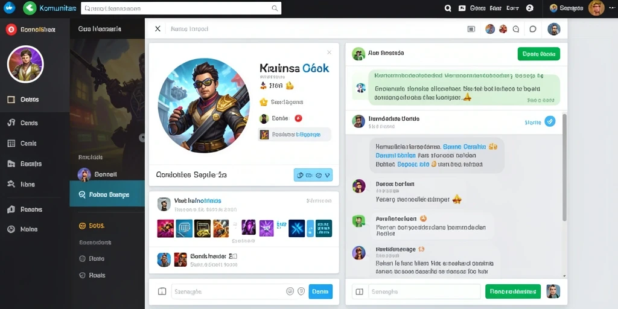Click the blue send button in left composer
618x309 pixels.
(320, 291)
